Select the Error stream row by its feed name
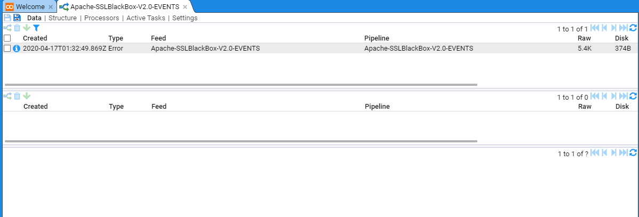Viewport: 639px width, 217px height. click(x=205, y=49)
